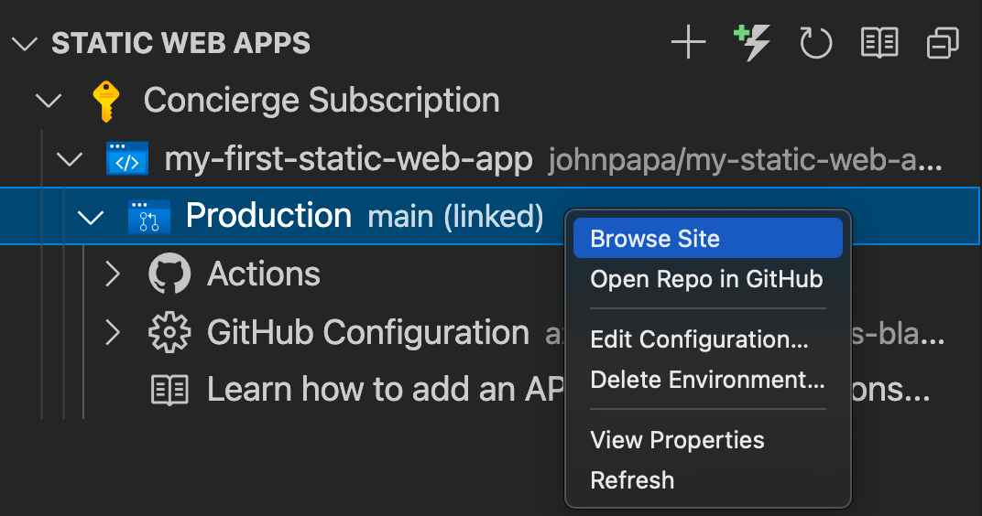Select the GitHub Configuration label

[x=368, y=332]
